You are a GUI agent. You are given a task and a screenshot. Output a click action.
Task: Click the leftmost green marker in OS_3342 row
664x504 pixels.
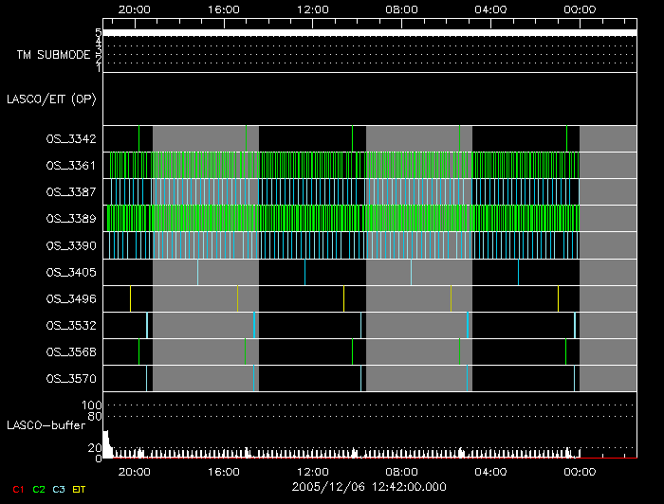coord(138,138)
